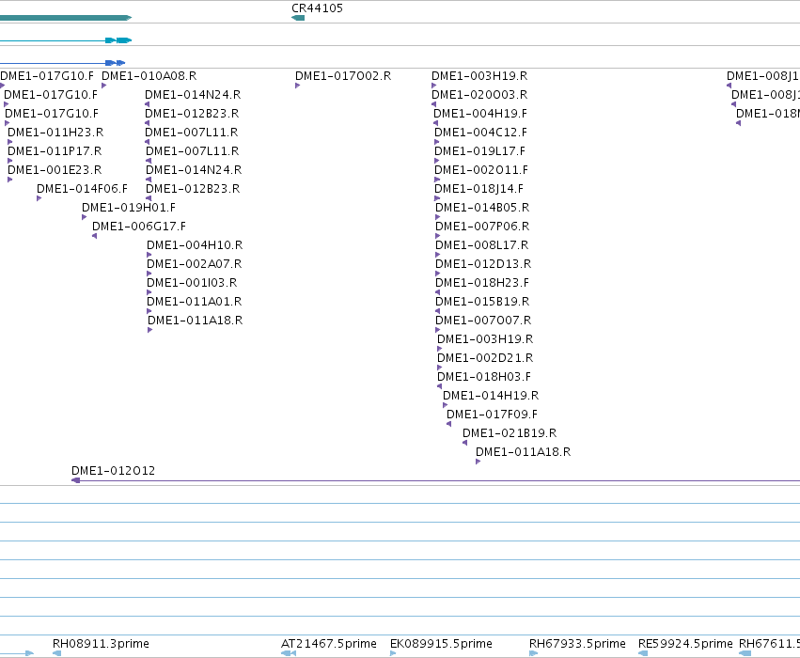
Task: Select the DME1-014F06.F triangle marker
Action: tap(39, 198)
